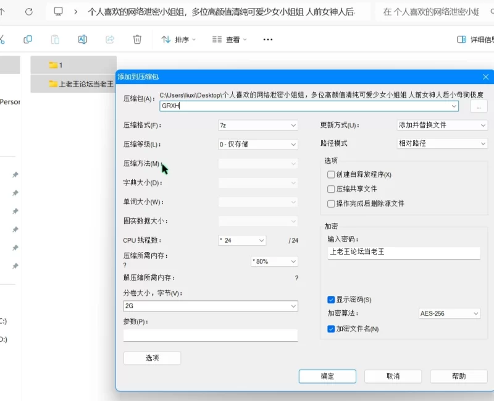Expand the archive name history dropdown arrow
The height and width of the screenshot is (401, 494).
point(454,106)
